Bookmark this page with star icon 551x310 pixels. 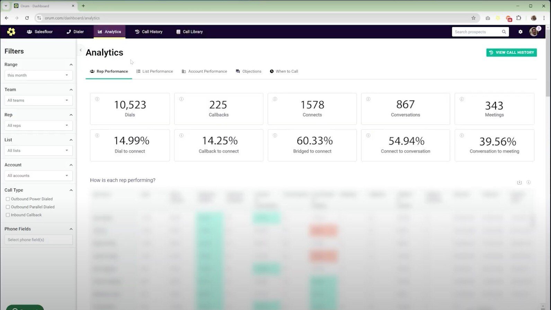(473, 18)
